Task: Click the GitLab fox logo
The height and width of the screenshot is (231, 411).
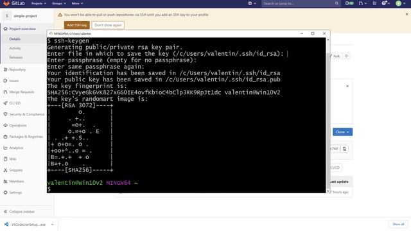Action: (x=6, y=3)
